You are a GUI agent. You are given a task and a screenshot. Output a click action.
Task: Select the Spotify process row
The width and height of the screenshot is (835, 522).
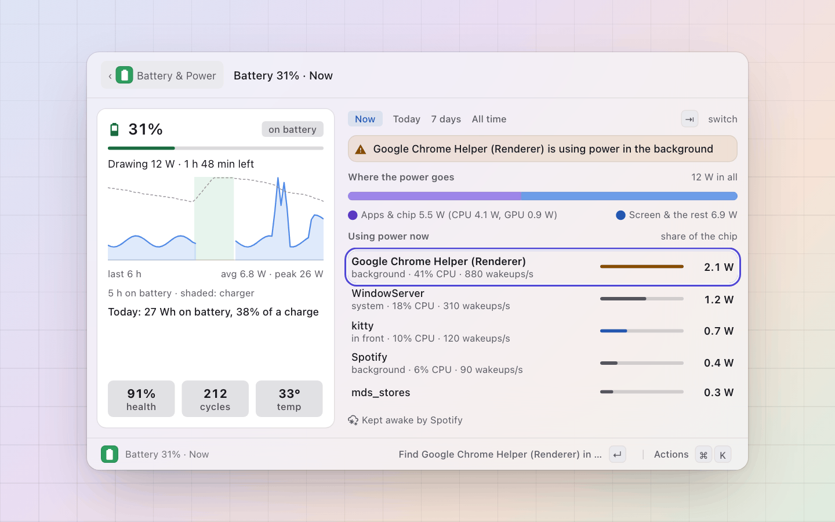[x=543, y=363]
